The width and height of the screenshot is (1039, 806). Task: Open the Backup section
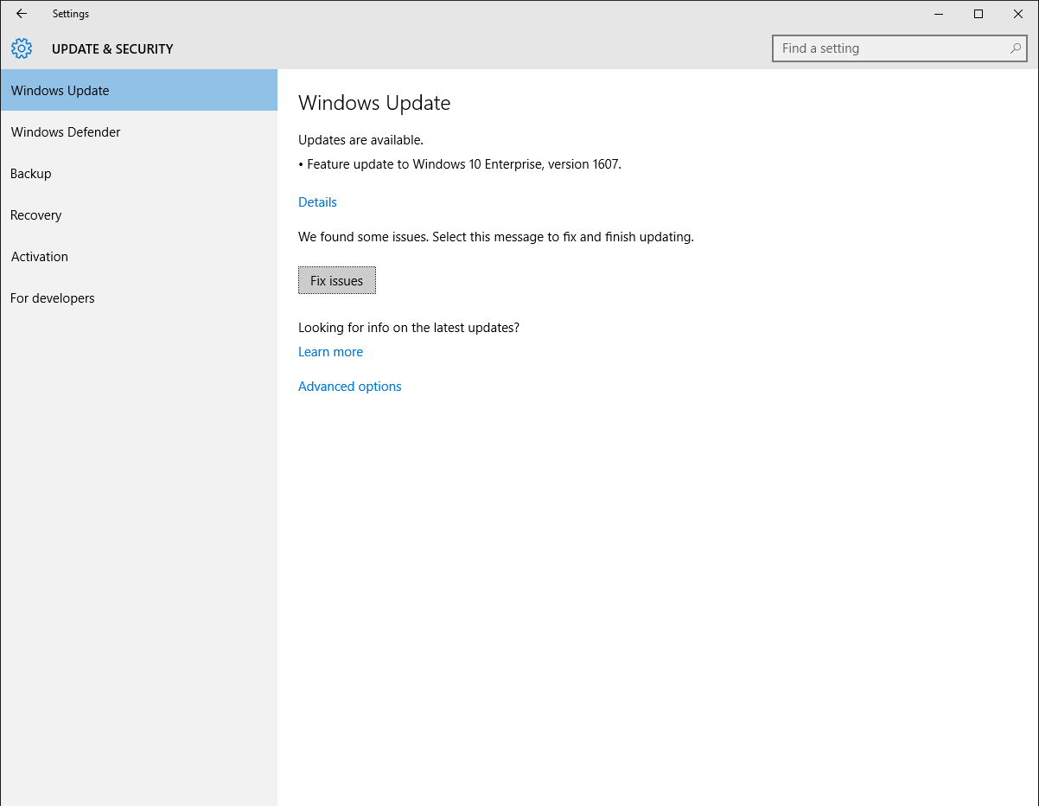click(x=139, y=173)
